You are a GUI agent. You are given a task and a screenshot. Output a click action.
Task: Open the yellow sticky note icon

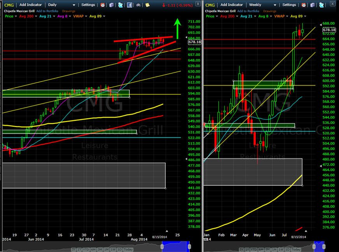coord(147,5)
